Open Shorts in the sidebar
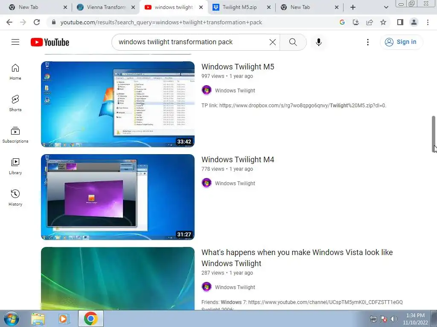This screenshot has width=437, height=327. point(15,103)
